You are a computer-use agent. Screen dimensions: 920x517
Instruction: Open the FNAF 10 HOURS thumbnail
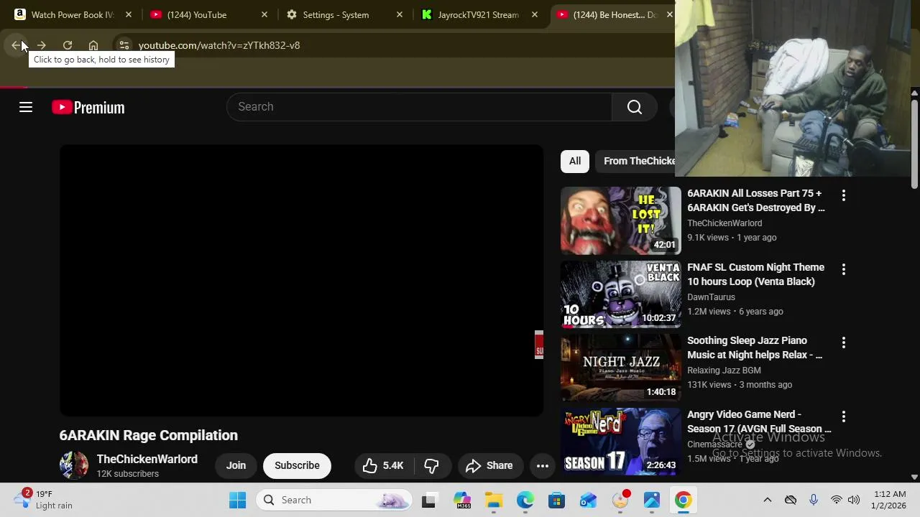[x=620, y=294]
